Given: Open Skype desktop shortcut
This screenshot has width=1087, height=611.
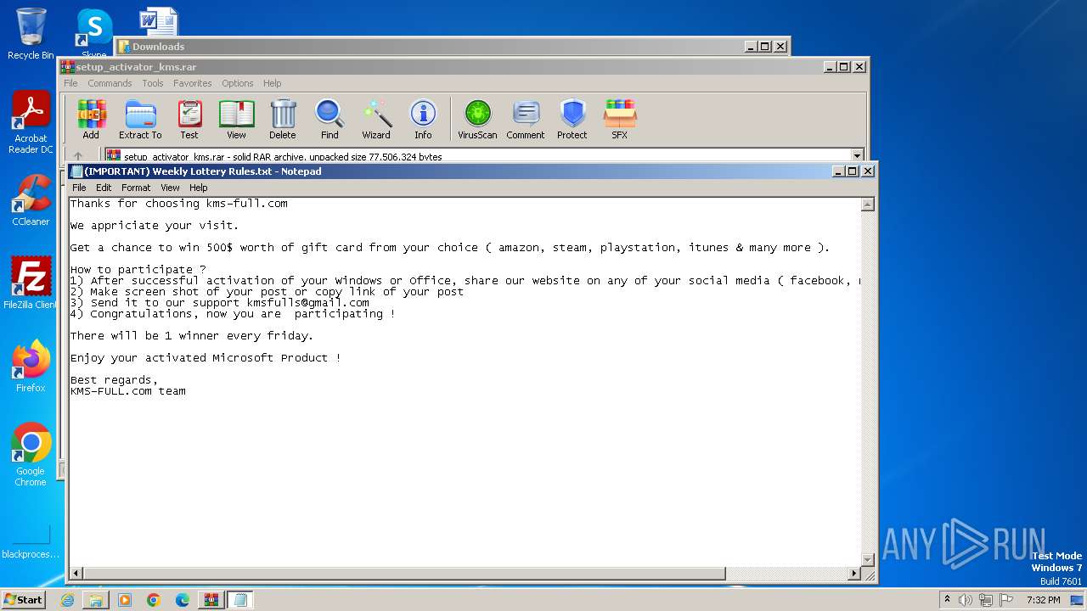Looking at the screenshot, I should click(x=94, y=34).
